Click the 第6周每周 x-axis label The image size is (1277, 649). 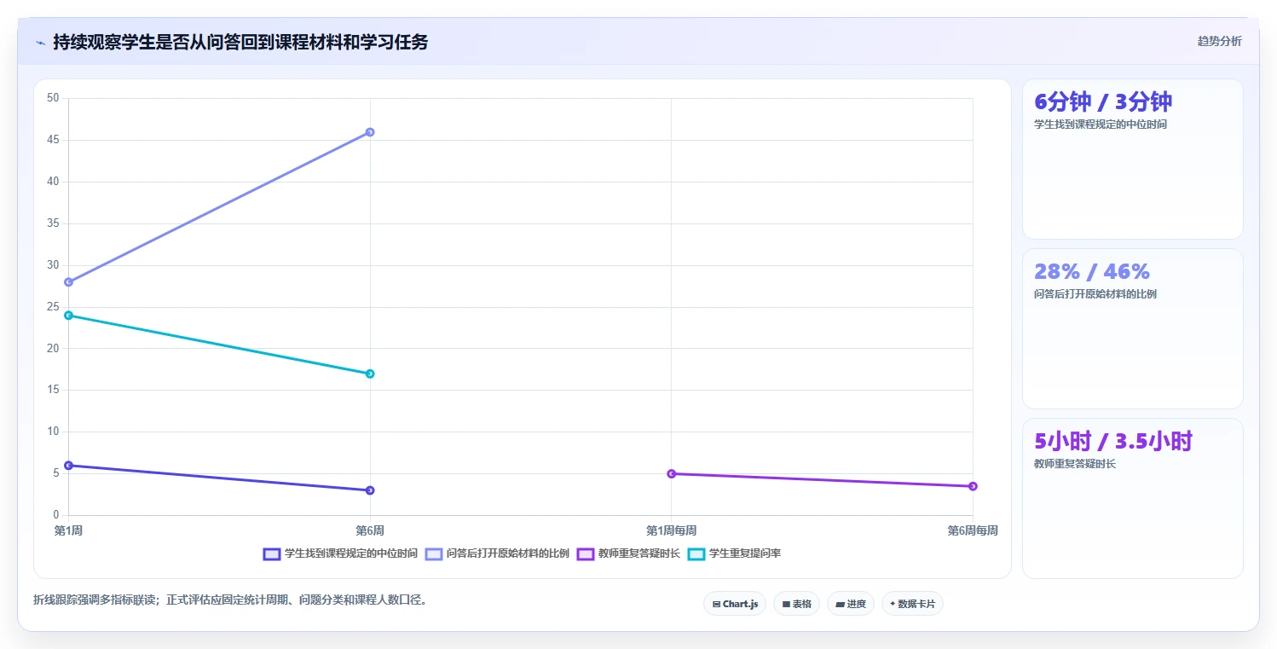(x=973, y=530)
